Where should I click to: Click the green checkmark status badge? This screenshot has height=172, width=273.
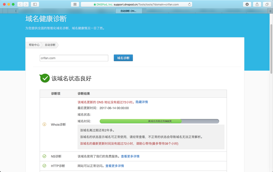(x=45, y=78)
